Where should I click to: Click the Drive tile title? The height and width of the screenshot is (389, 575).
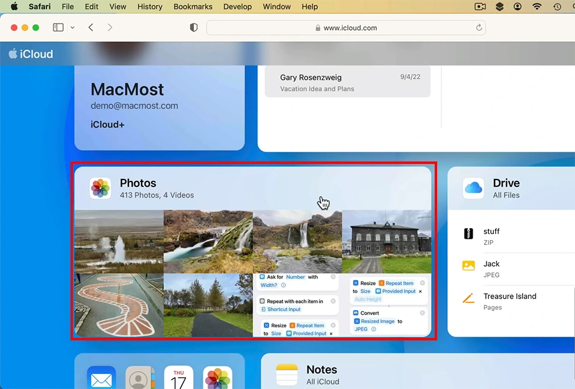pos(506,183)
